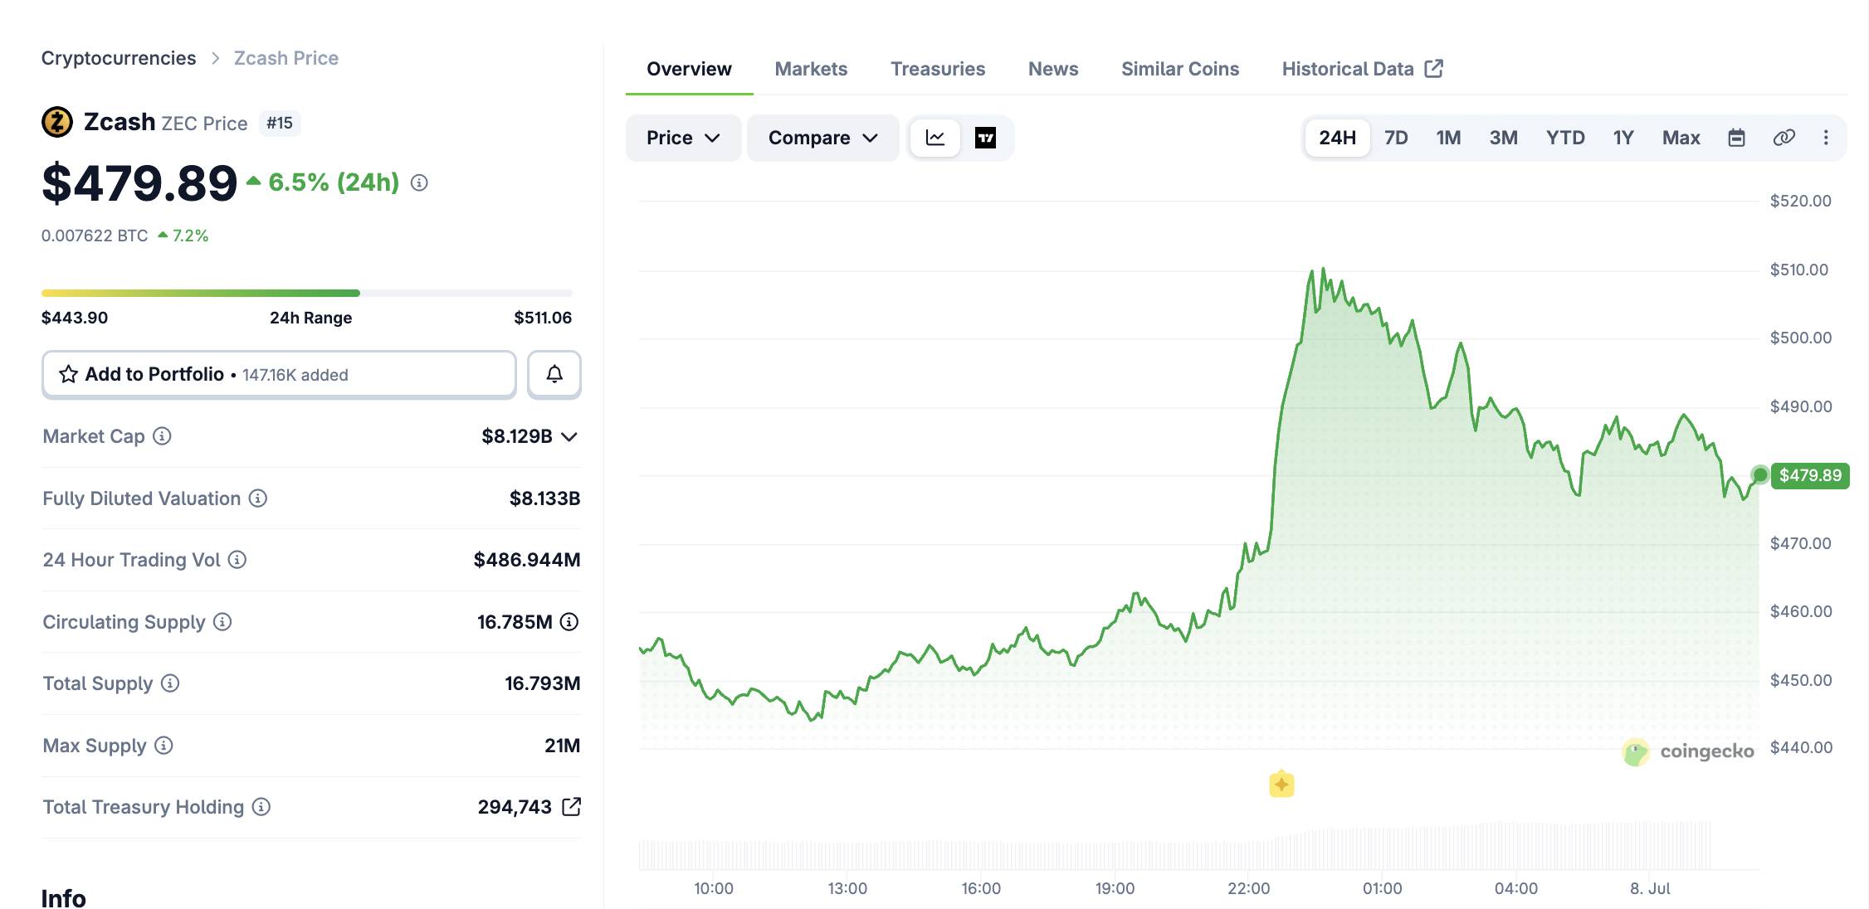Screen dimensions: 1869x909
Task: Open the Treasuries tab
Action: pos(938,69)
